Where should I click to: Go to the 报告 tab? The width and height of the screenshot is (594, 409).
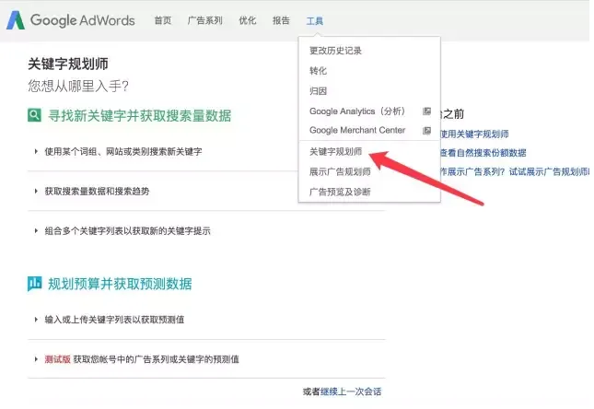[x=281, y=20]
